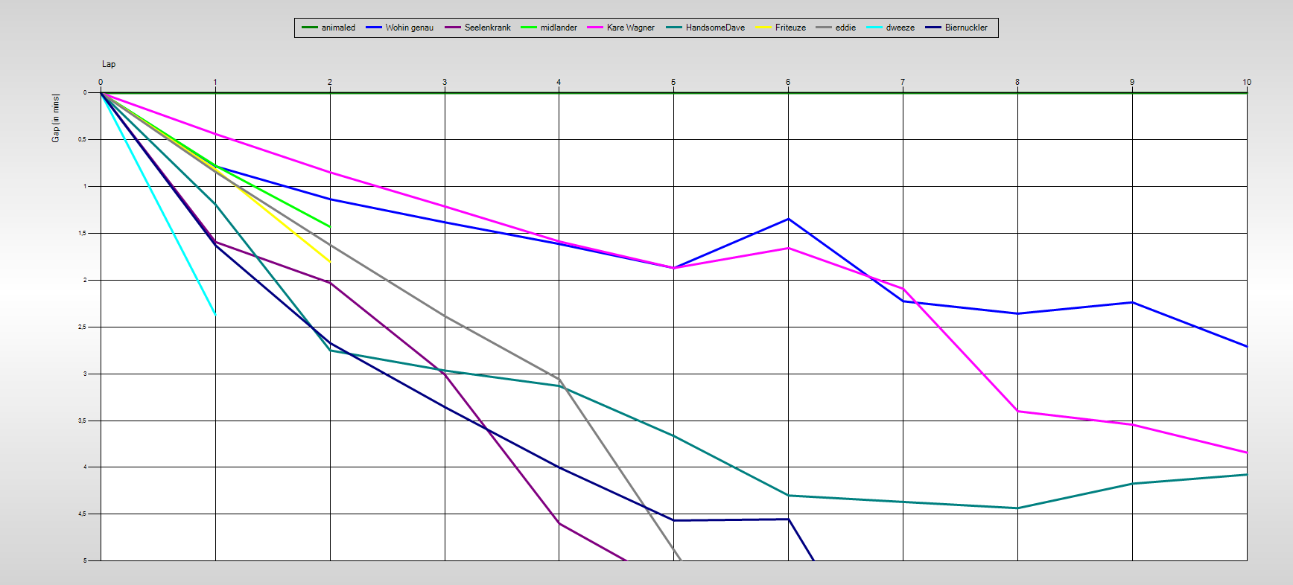The height and width of the screenshot is (585, 1293).
Task: Click the yellow swatch beside Friteuze
Action: 763,28
